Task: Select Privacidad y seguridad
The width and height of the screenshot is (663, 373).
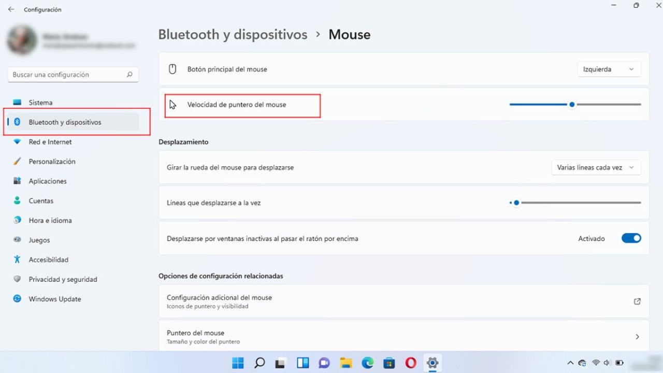Action: pos(63,279)
